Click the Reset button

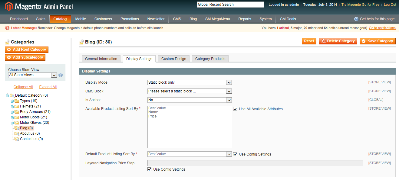click(309, 41)
